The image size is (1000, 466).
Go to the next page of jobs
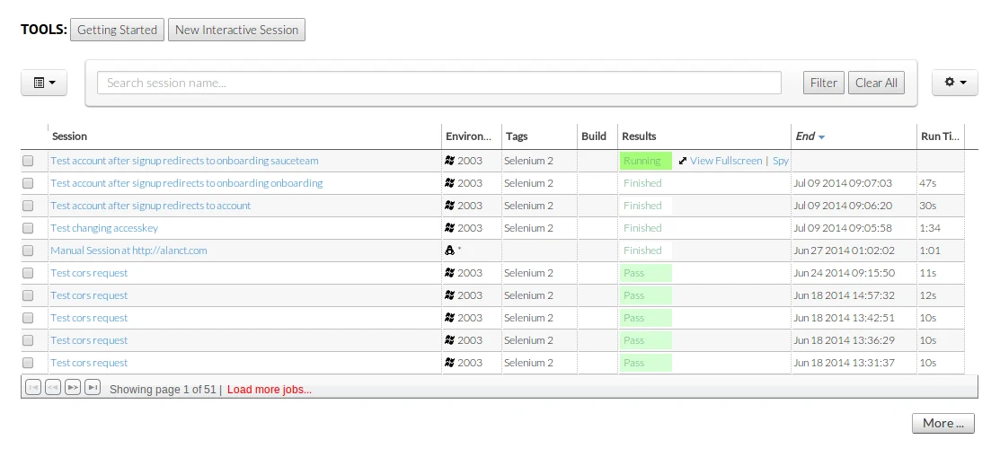73,387
